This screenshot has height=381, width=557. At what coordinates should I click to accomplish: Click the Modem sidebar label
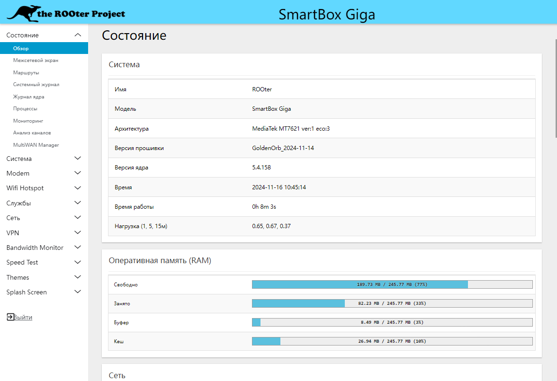click(x=18, y=173)
